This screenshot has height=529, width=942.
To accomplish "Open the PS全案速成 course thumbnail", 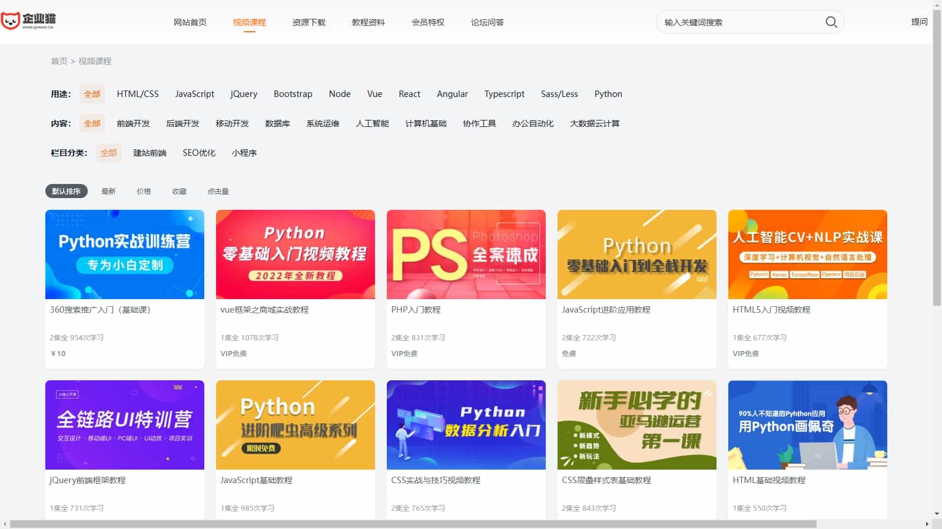I will pos(466,255).
